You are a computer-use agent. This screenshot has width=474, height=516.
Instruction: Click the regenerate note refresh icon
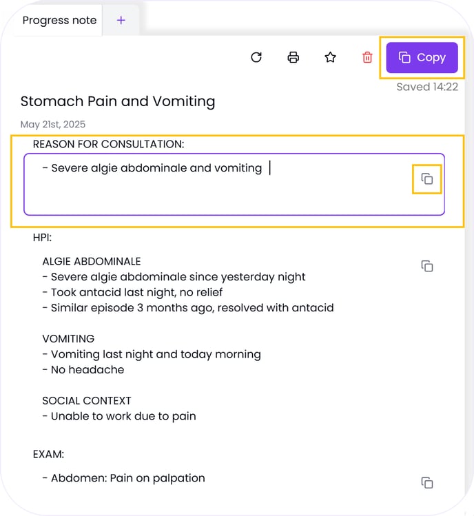[x=256, y=57]
